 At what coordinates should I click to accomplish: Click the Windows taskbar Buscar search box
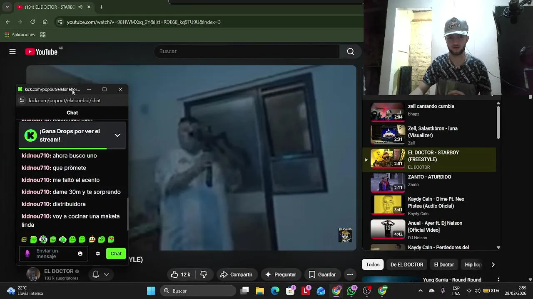point(197,291)
